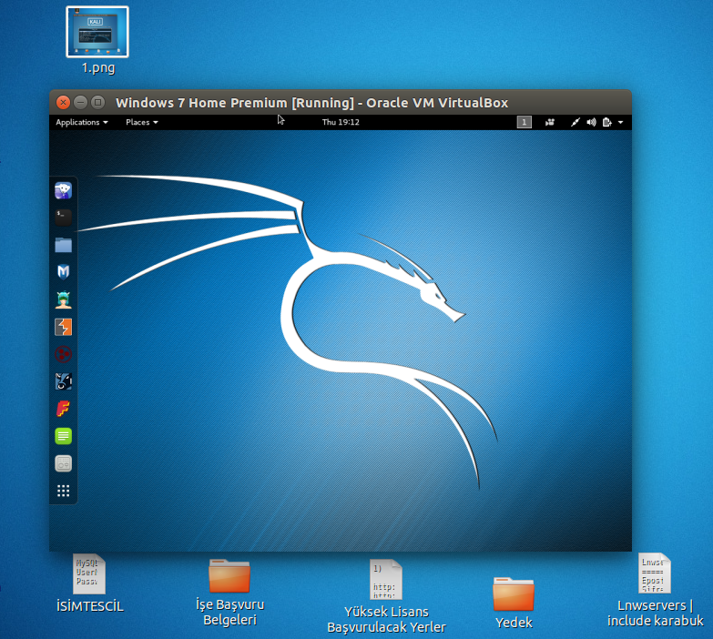The width and height of the screenshot is (713, 639).
Task: Open Armitage from the dock
Action: click(x=64, y=299)
